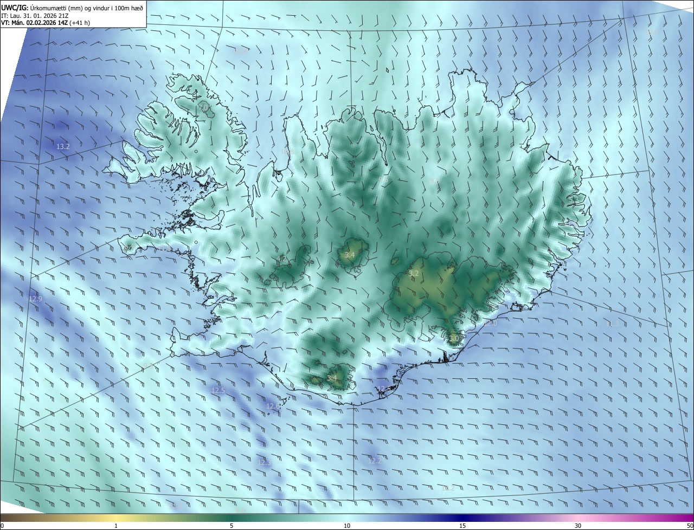
Task: Select the 3.0 value on the southern glacier tongue
Action: tap(454, 338)
